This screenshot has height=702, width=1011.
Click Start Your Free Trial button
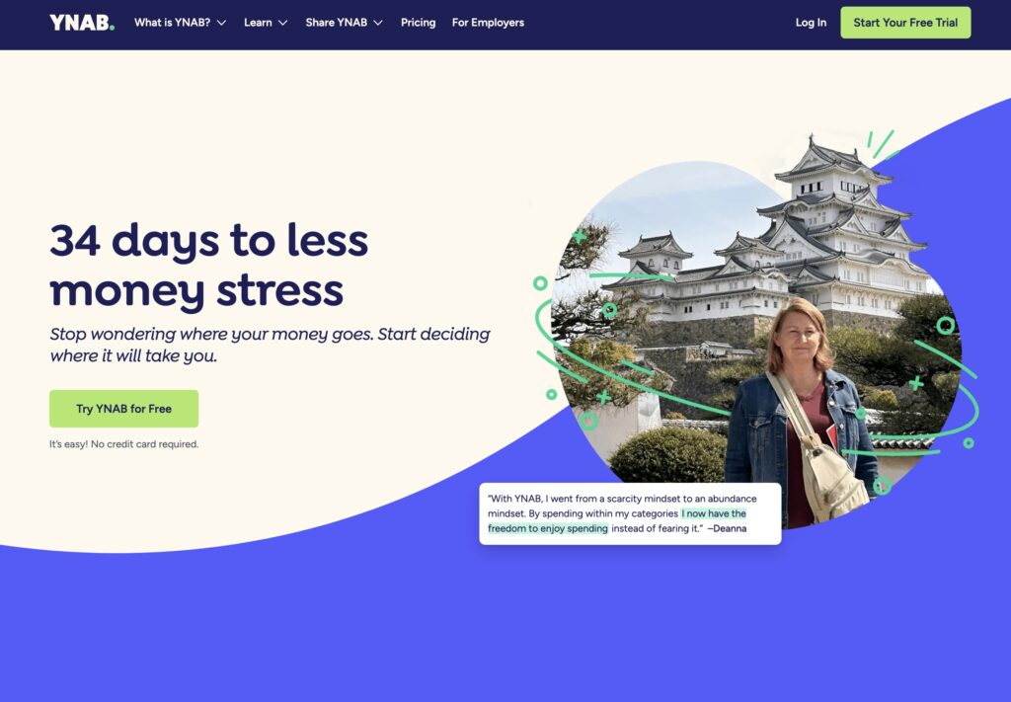click(905, 23)
